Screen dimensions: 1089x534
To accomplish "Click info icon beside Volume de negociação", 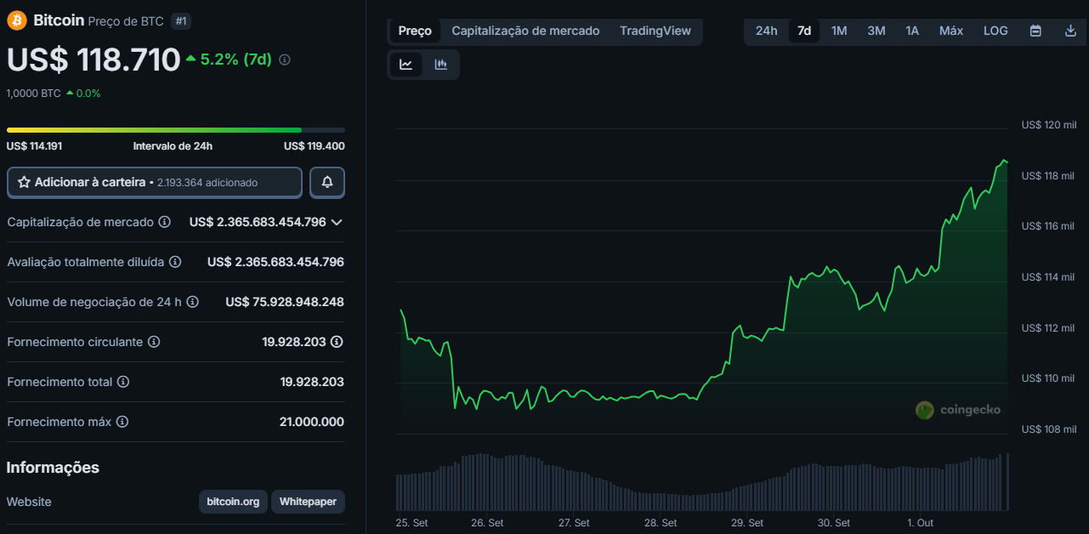I will [193, 302].
